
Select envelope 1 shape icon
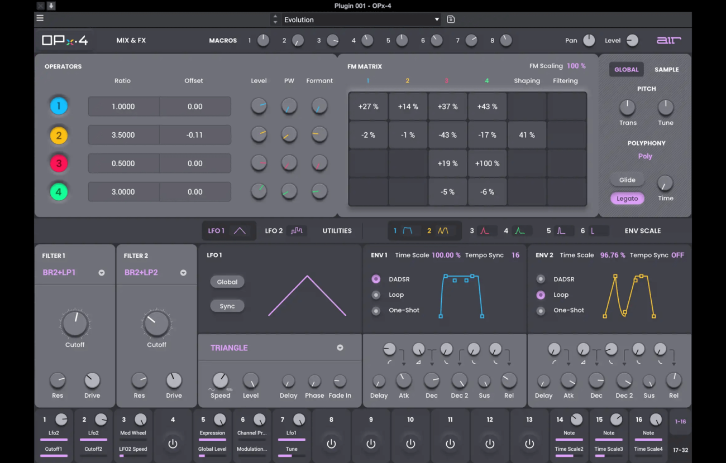coord(408,231)
